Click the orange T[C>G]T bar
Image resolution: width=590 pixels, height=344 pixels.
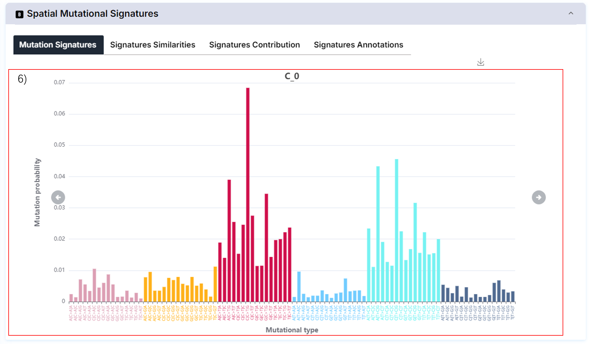pos(215,284)
